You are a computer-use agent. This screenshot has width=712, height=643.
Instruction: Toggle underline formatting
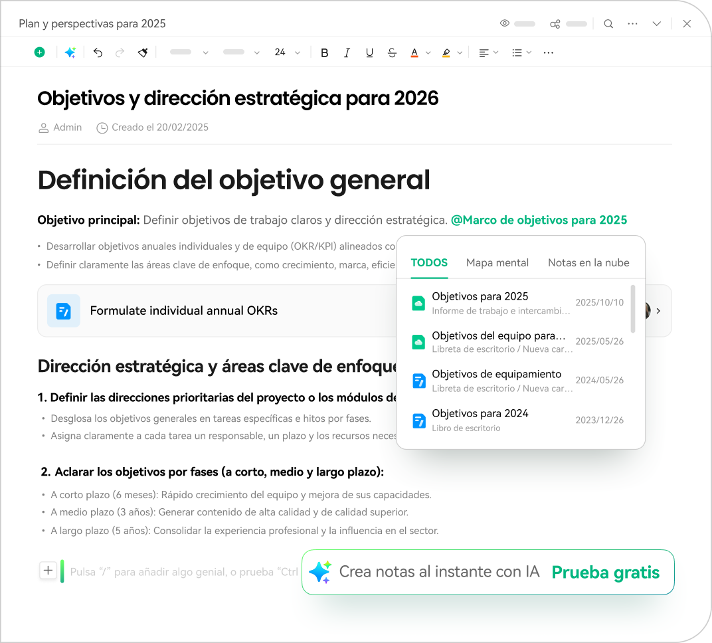[x=369, y=52]
